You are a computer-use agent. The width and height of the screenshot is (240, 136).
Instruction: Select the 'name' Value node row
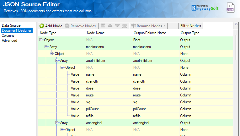(136, 74)
